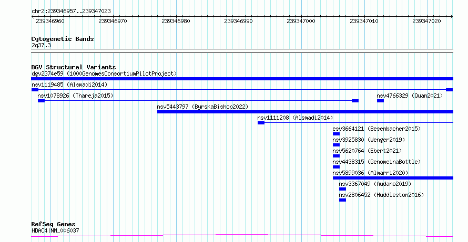
Task: Select nsv5899036 (Almarri2020) label
Action: click(x=370, y=173)
